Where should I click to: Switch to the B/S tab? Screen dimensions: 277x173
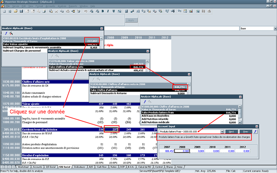(91, 167)
